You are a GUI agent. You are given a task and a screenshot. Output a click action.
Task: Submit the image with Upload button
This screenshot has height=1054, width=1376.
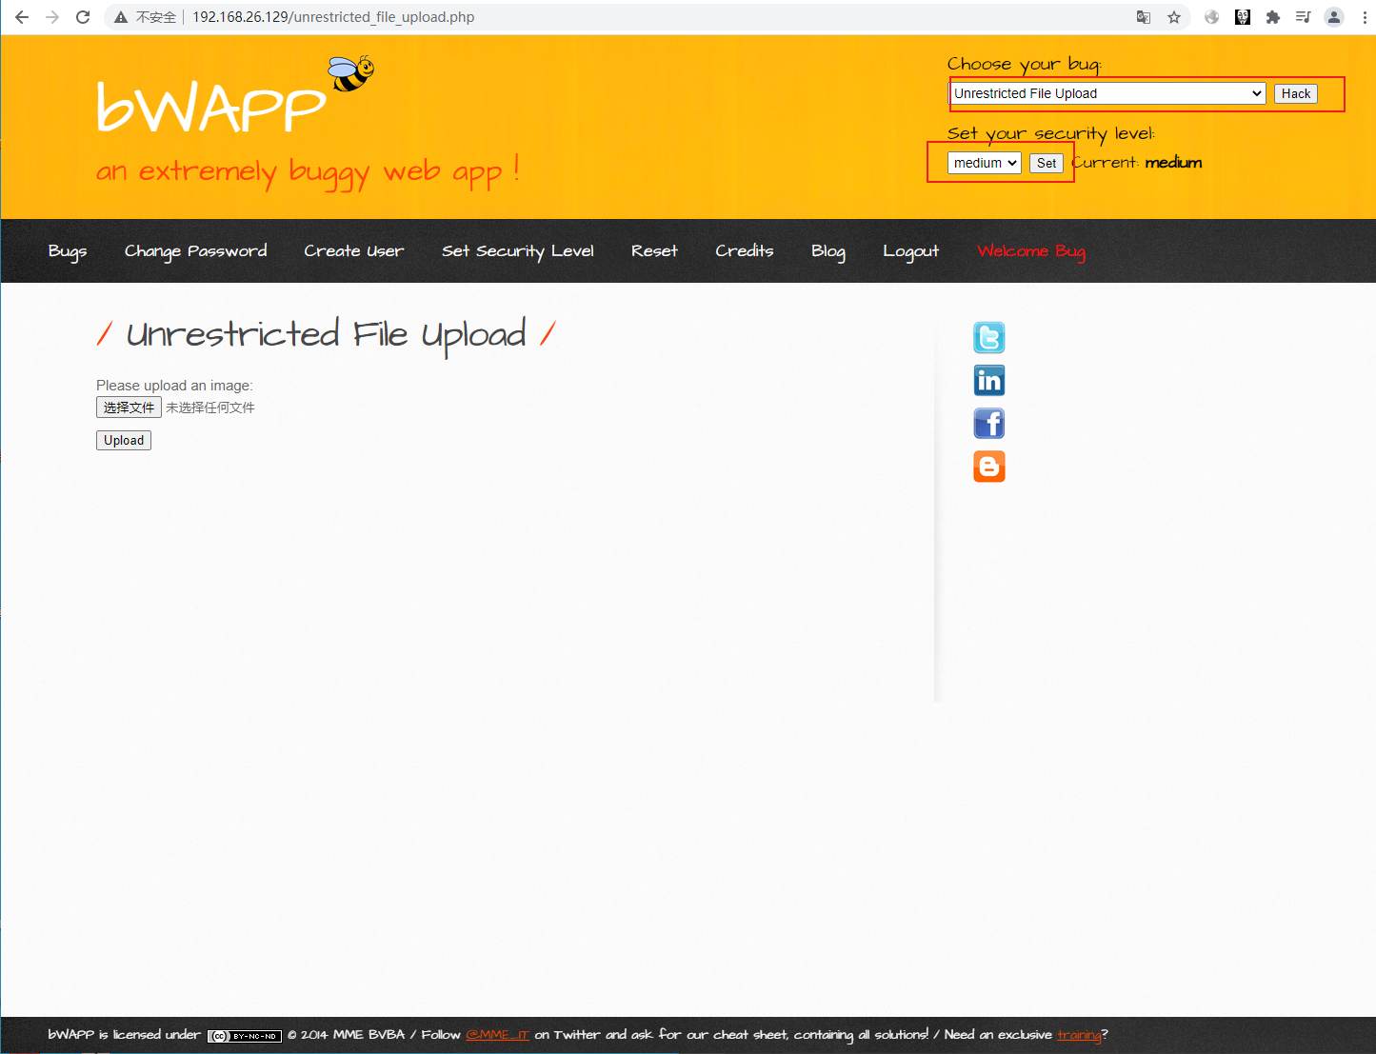pyautogui.click(x=124, y=440)
